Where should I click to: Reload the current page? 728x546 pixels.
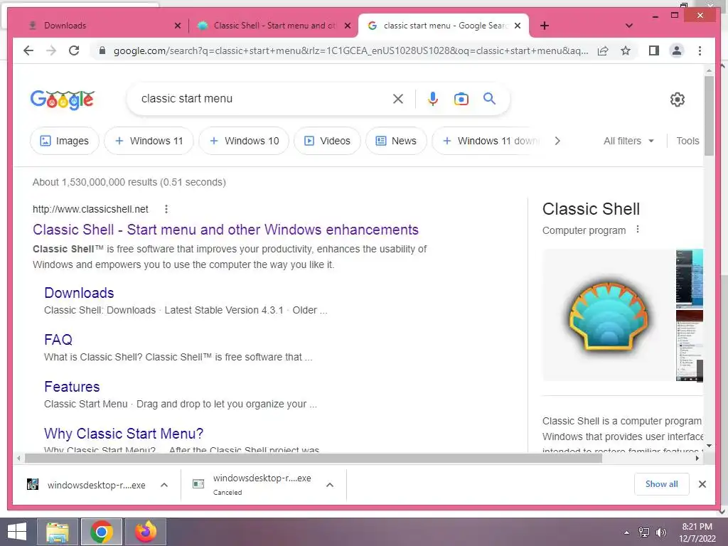click(74, 50)
